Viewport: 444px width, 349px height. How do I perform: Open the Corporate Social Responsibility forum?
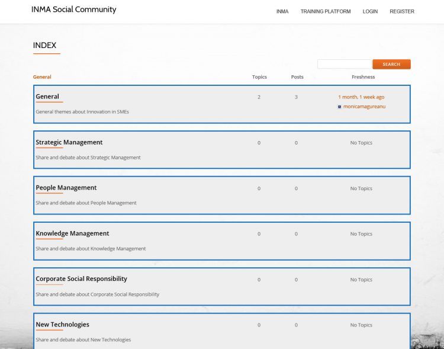[x=81, y=278]
